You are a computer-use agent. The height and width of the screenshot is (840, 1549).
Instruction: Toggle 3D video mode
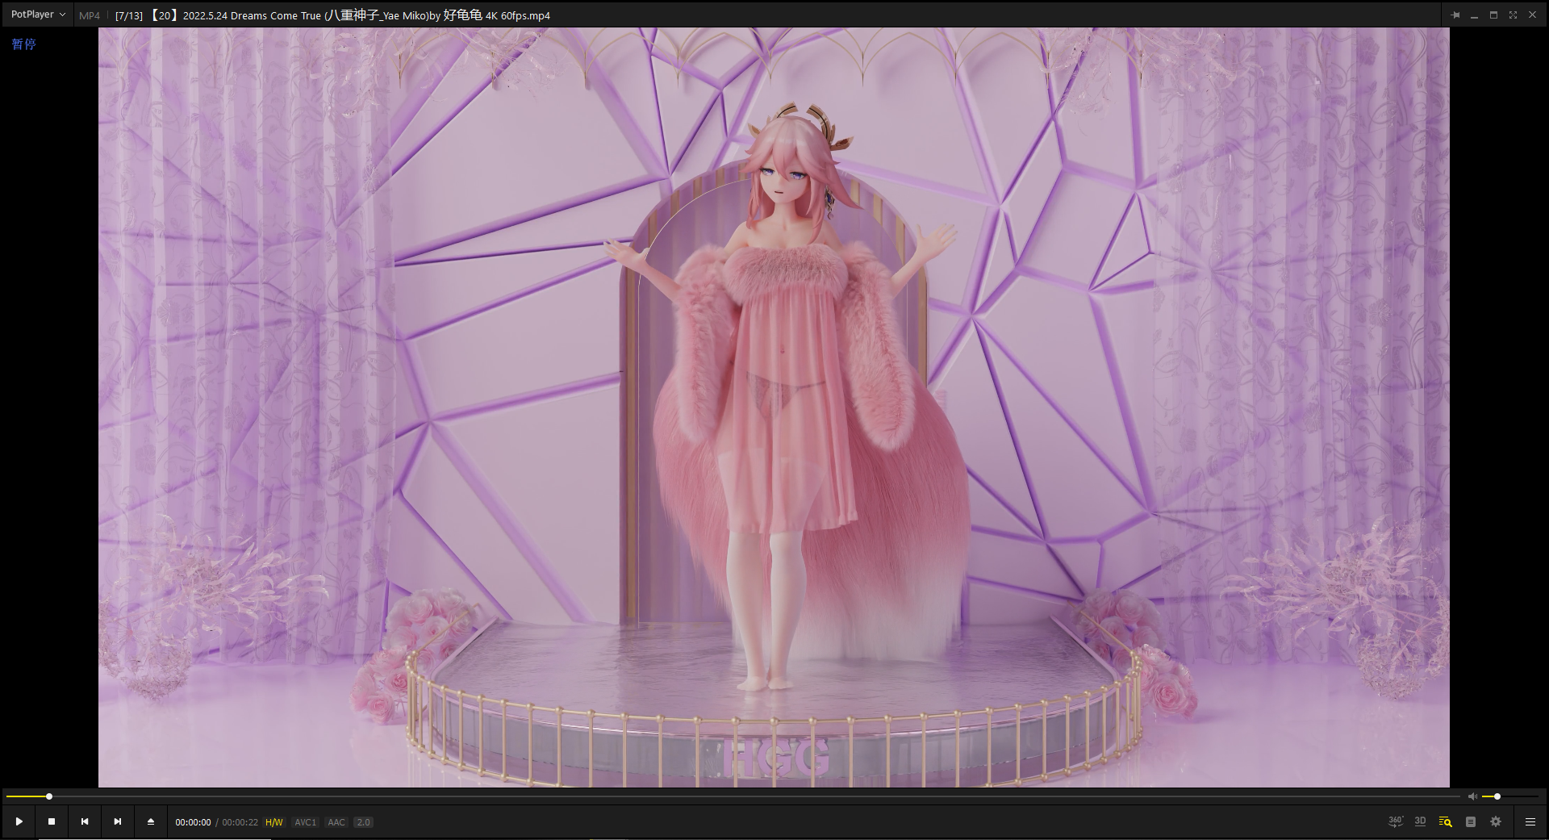1420,821
